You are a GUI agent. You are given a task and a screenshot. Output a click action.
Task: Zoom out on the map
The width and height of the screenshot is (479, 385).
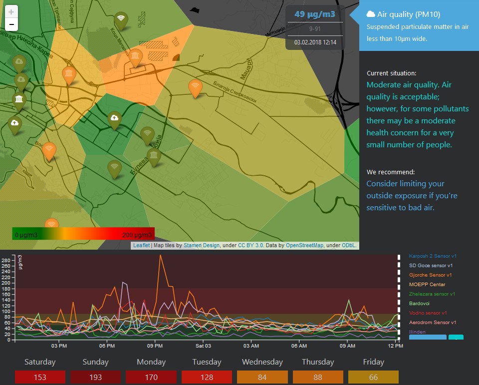click(11, 24)
